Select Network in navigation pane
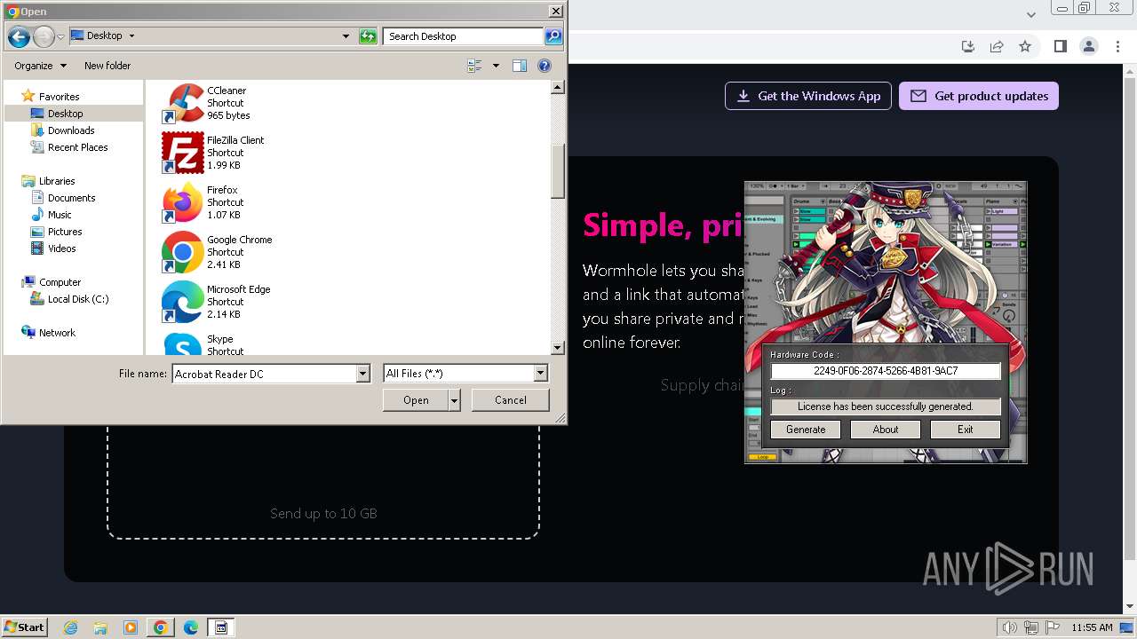 [57, 333]
